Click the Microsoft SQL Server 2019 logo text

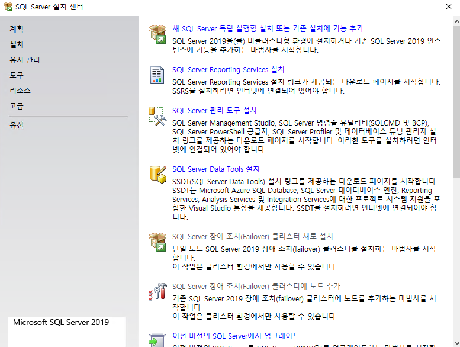click(x=61, y=322)
